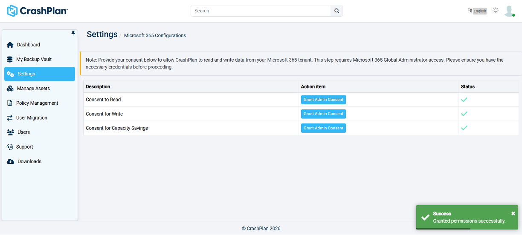Open Manage Assets page
This screenshot has height=235, width=522.
click(x=40, y=89)
